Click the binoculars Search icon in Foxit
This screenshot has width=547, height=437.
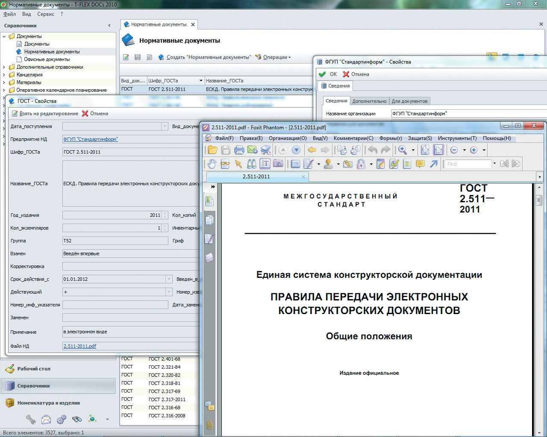(252, 164)
